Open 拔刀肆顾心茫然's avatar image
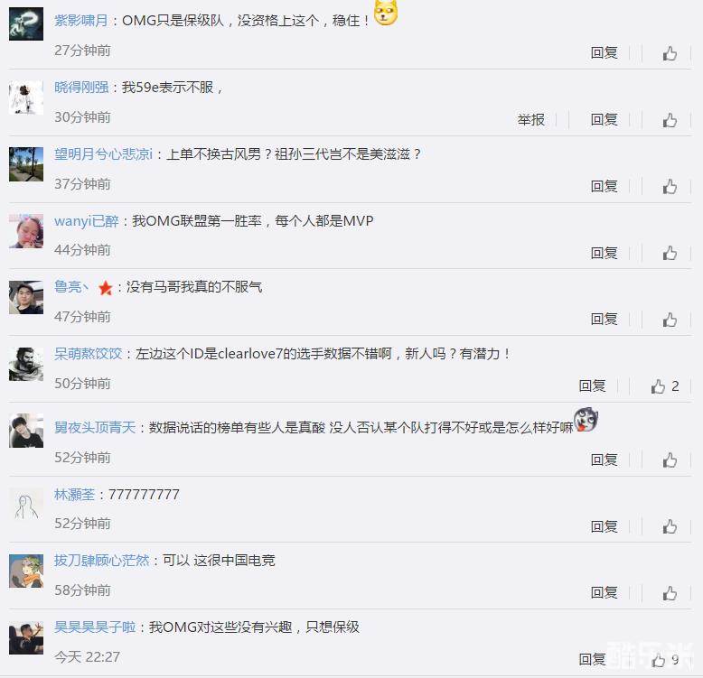The height and width of the screenshot is (678, 703). (26, 571)
